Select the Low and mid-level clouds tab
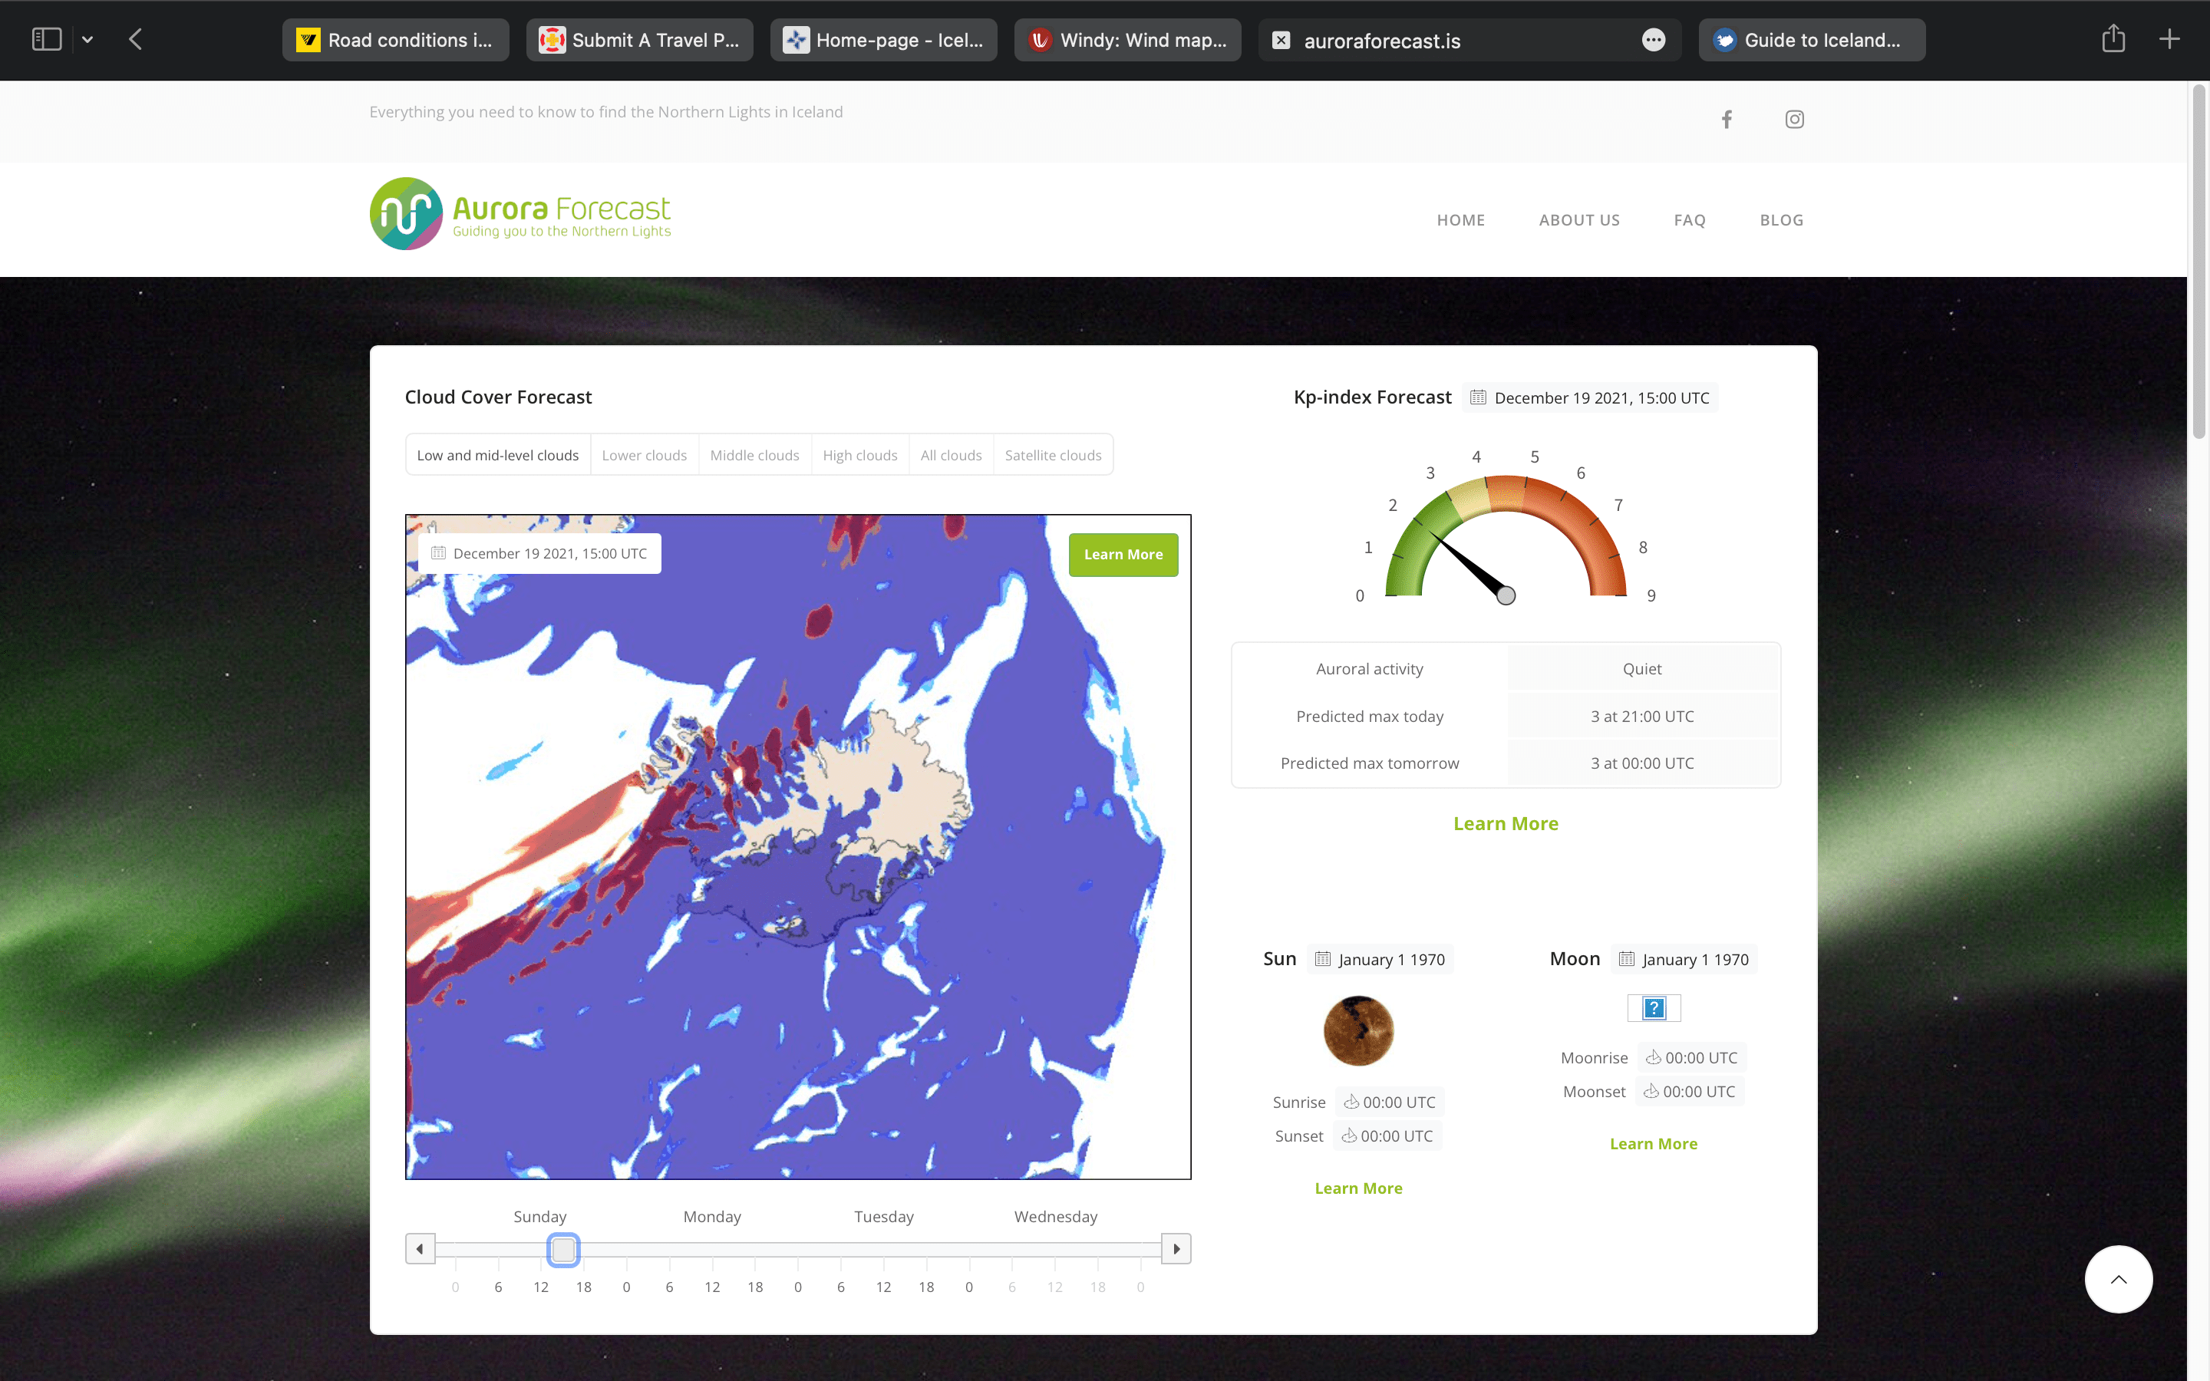The image size is (2210, 1381). pyautogui.click(x=498, y=455)
